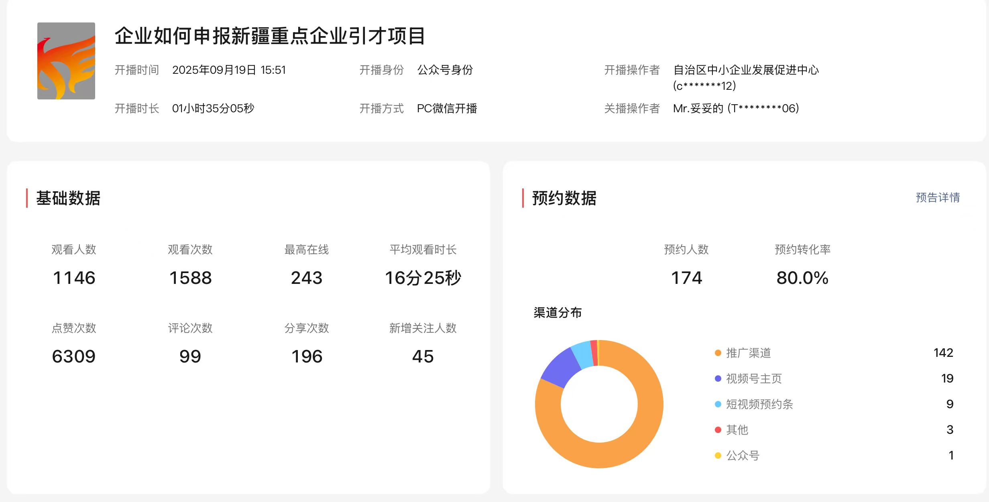Click the purple 视频号主页 legend dot

(x=718, y=379)
